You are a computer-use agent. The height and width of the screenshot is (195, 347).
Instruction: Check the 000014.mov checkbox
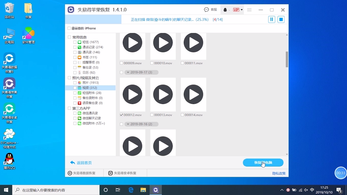[182, 115]
